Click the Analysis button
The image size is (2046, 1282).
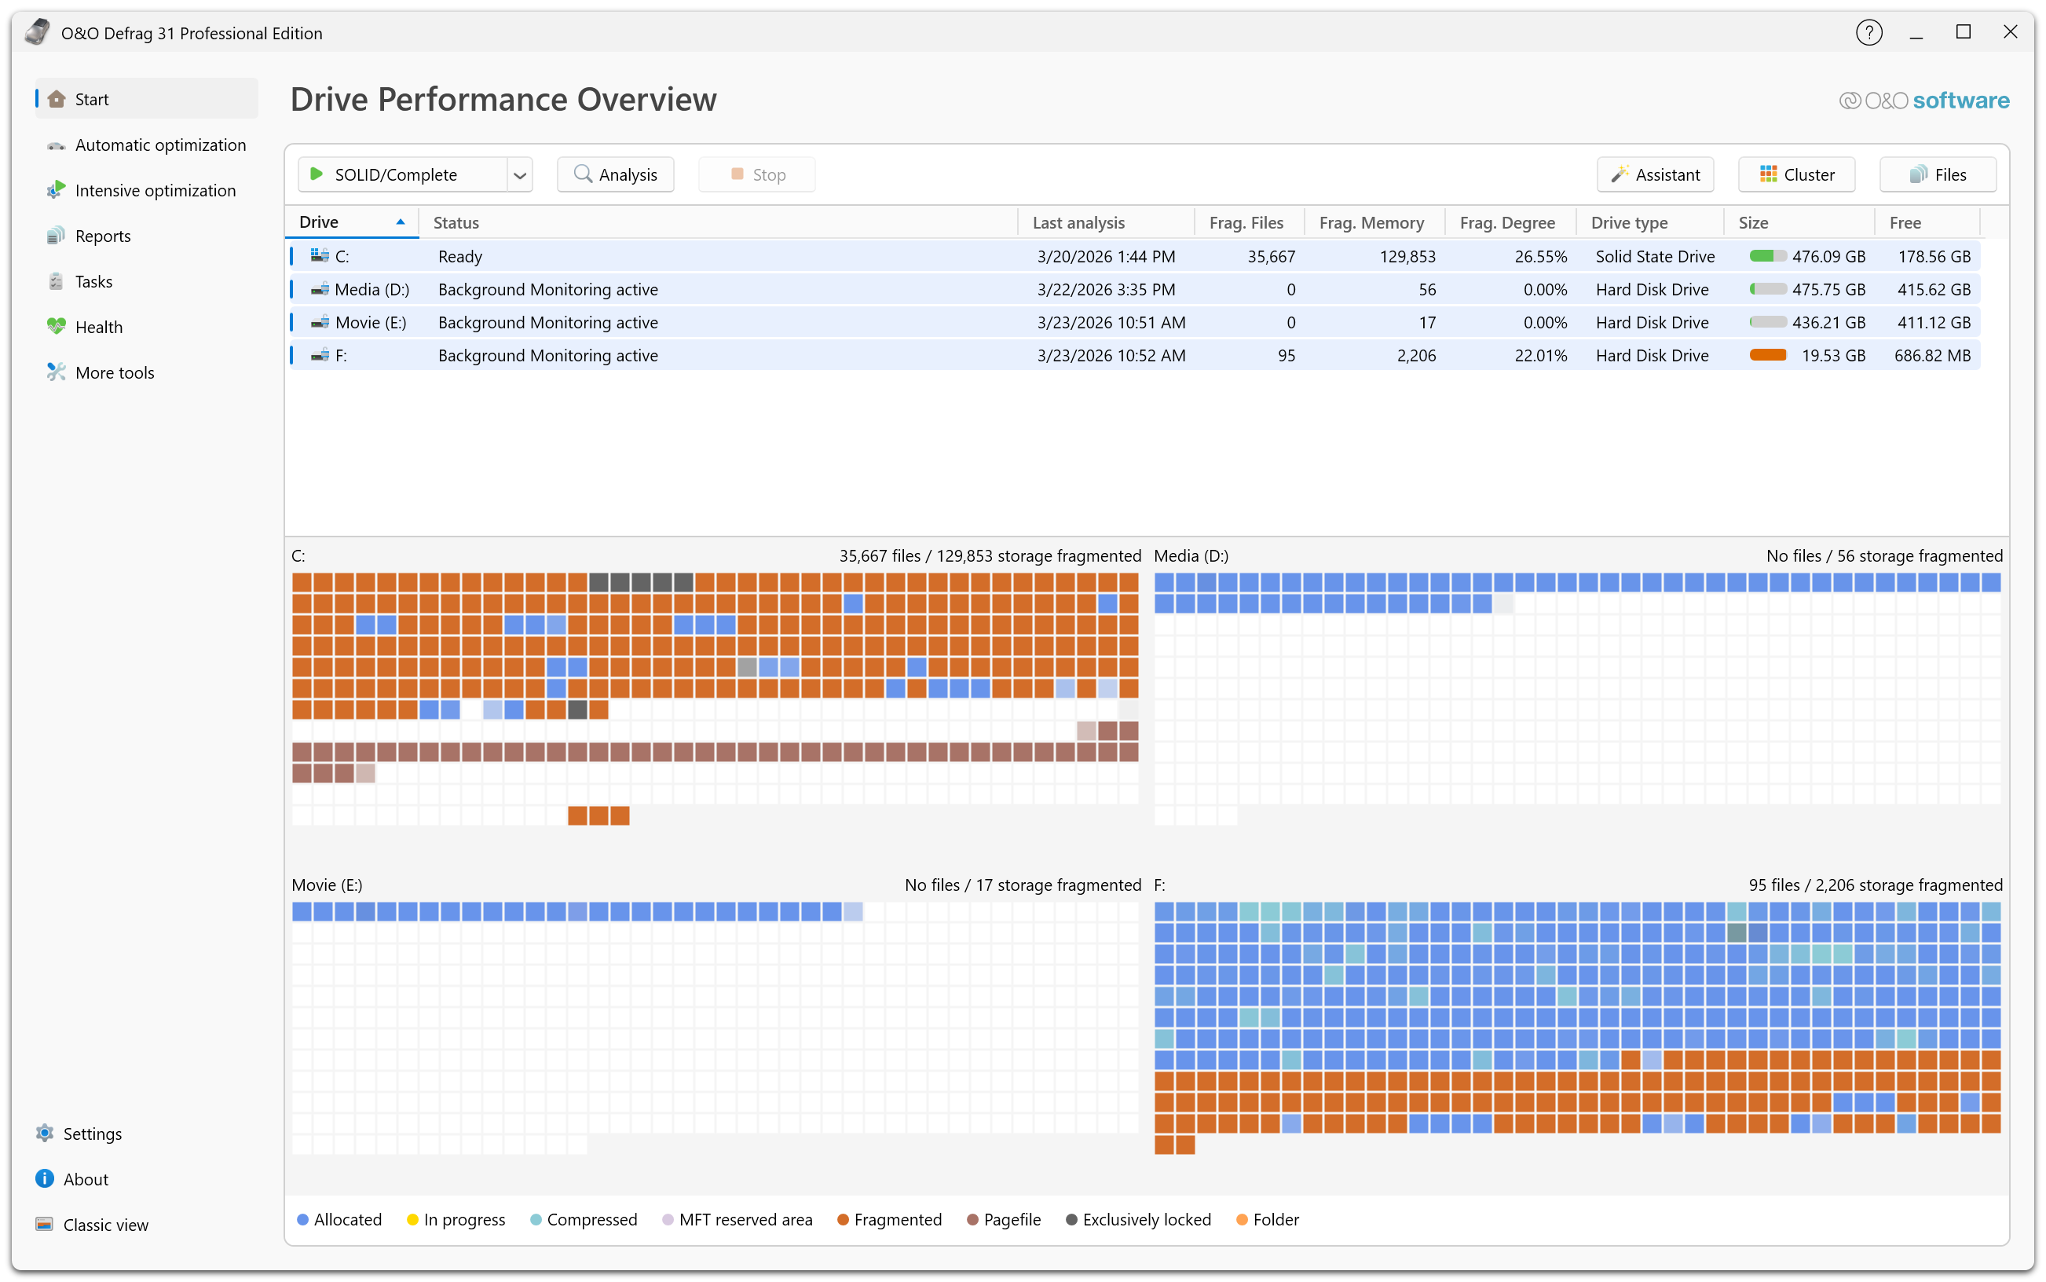pos(615,174)
